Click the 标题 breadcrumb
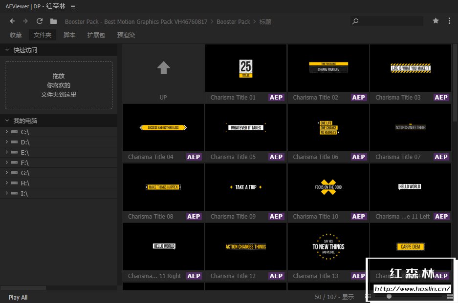Image resolution: width=458 pixels, height=303 pixels. (265, 21)
